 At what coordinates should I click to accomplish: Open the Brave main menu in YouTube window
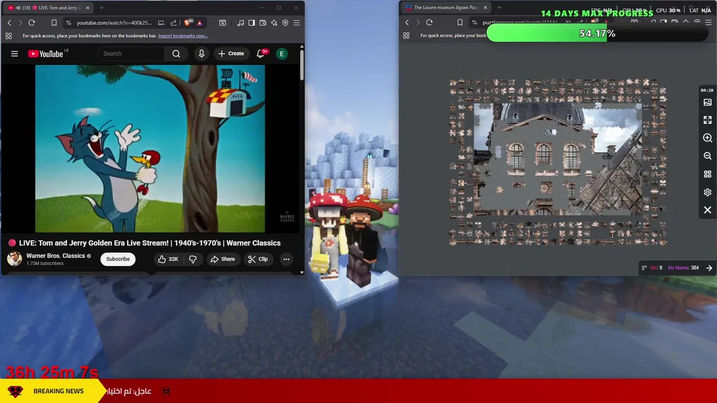click(x=296, y=23)
